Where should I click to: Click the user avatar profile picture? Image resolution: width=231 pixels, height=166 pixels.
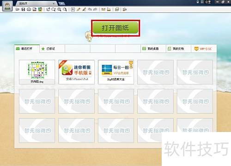click(7, 6)
